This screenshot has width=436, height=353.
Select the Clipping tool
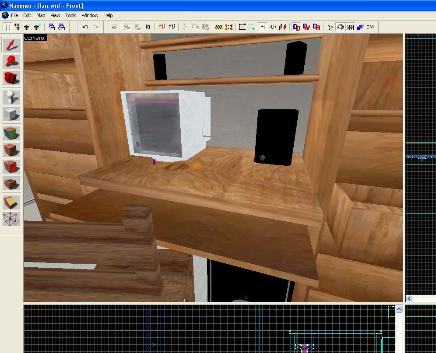11,203
